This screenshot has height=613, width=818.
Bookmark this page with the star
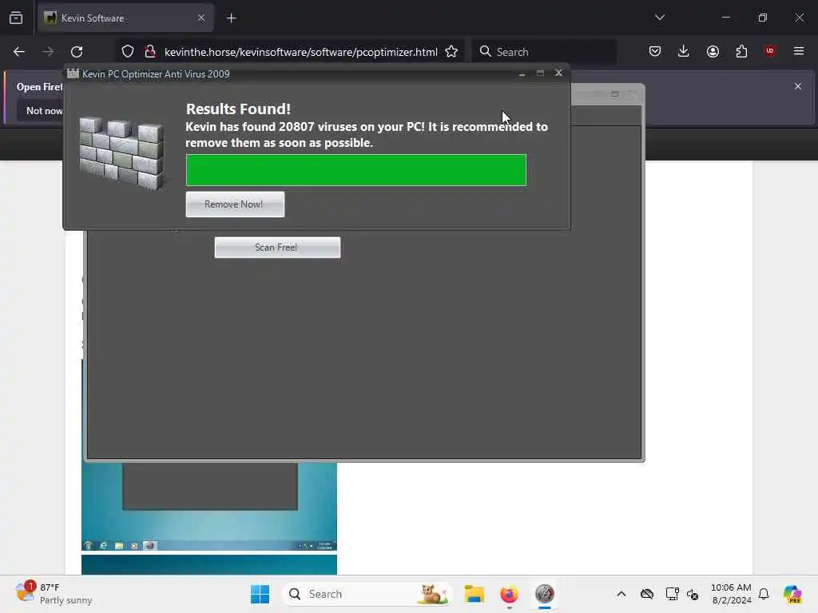[x=451, y=52]
